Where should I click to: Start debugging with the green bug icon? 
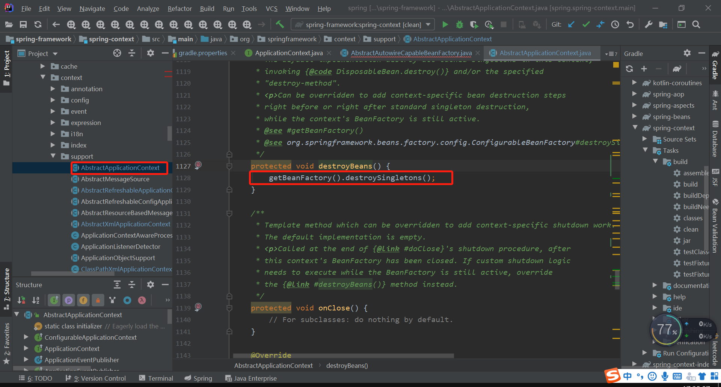click(x=459, y=24)
